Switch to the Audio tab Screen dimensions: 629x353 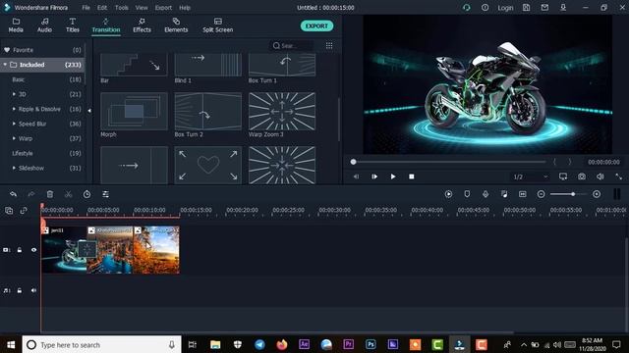pos(44,25)
